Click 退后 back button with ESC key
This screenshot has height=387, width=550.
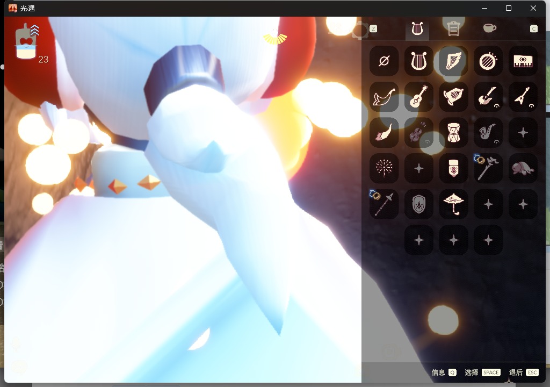[524, 372]
